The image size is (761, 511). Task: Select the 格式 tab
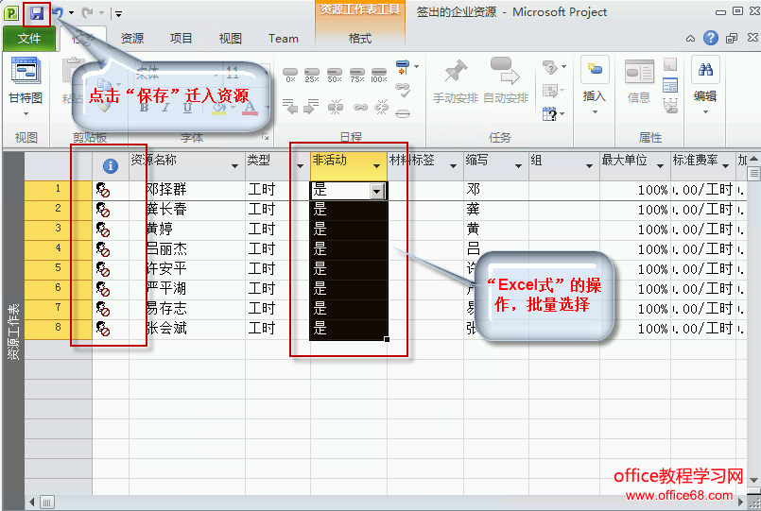360,39
